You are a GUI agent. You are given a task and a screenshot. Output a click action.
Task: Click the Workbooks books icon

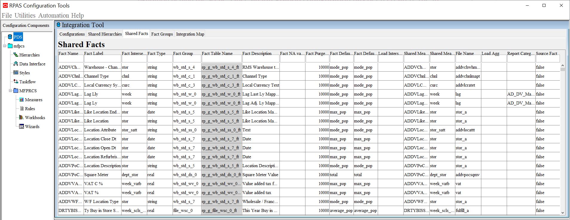pyautogui.click(x=21, y=118)
